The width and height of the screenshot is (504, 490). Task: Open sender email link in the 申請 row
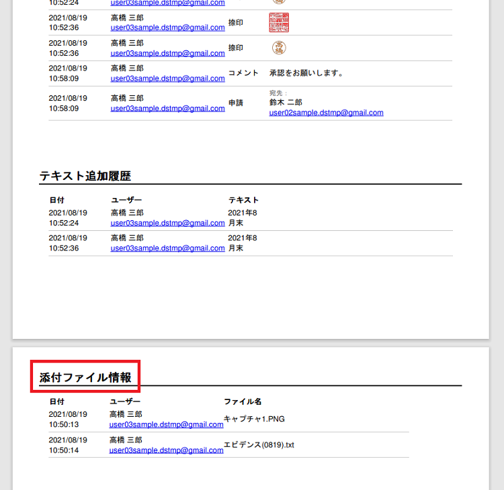(167, 108)
